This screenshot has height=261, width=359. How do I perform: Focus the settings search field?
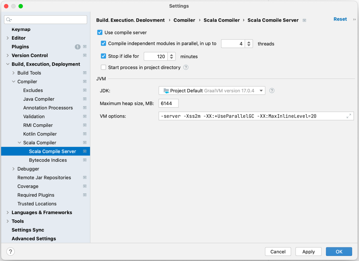46,20
